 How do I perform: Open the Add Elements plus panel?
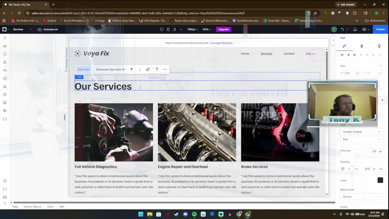pyautogui.click(x=5, y=38)
